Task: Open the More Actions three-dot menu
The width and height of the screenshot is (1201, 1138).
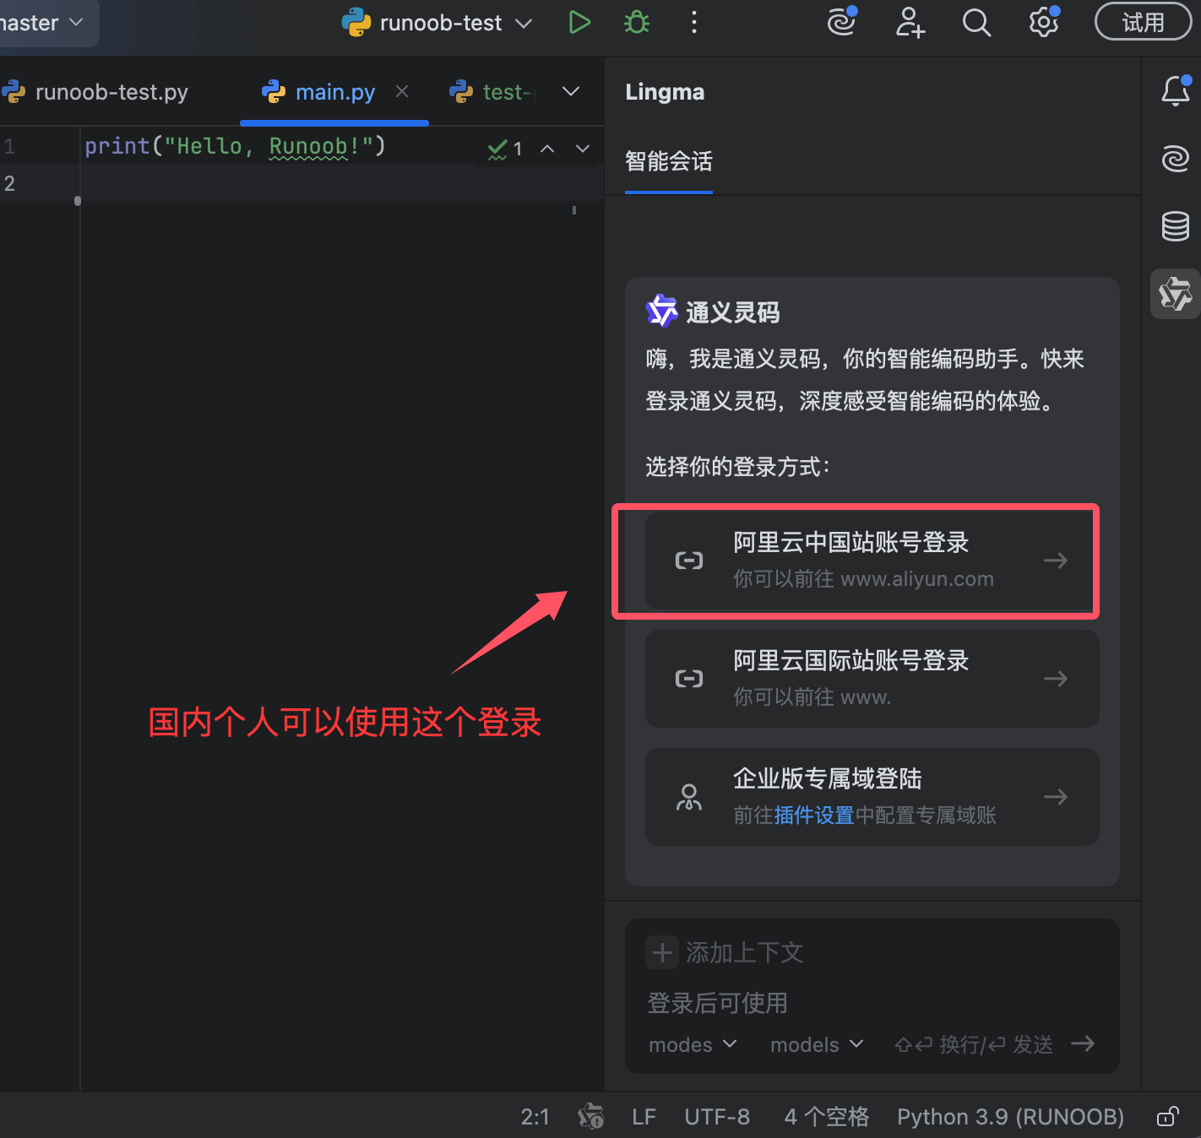Action: pyautogui.click(x=694, y=23)
